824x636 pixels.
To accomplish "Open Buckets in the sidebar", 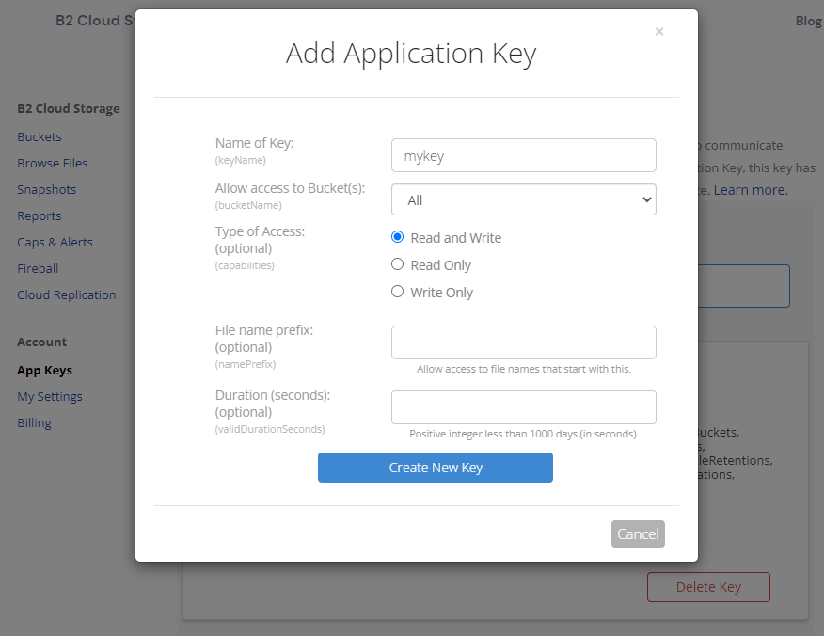I will (x=40, y=136).
